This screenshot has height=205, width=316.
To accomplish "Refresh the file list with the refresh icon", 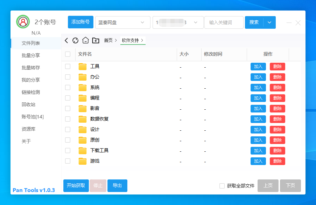I will 76,40.
